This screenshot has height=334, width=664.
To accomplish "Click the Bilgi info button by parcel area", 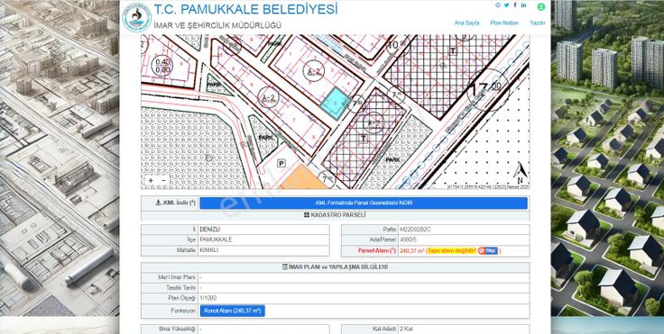I will pos(488,250).
